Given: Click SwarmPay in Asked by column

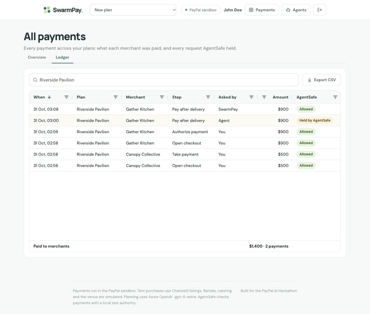Looking at the screenshot, I should coord(228,109).
